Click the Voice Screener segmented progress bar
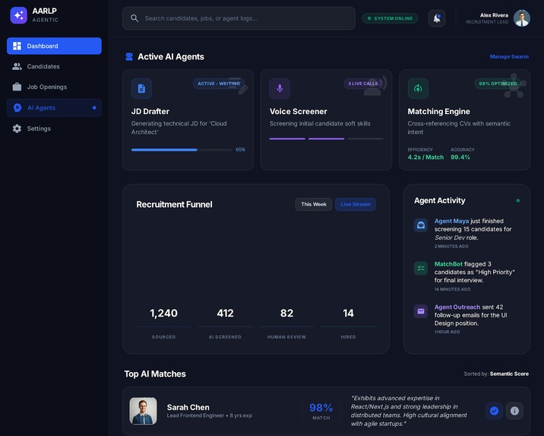This screenshot has height=436, width=544. [326, 138]
